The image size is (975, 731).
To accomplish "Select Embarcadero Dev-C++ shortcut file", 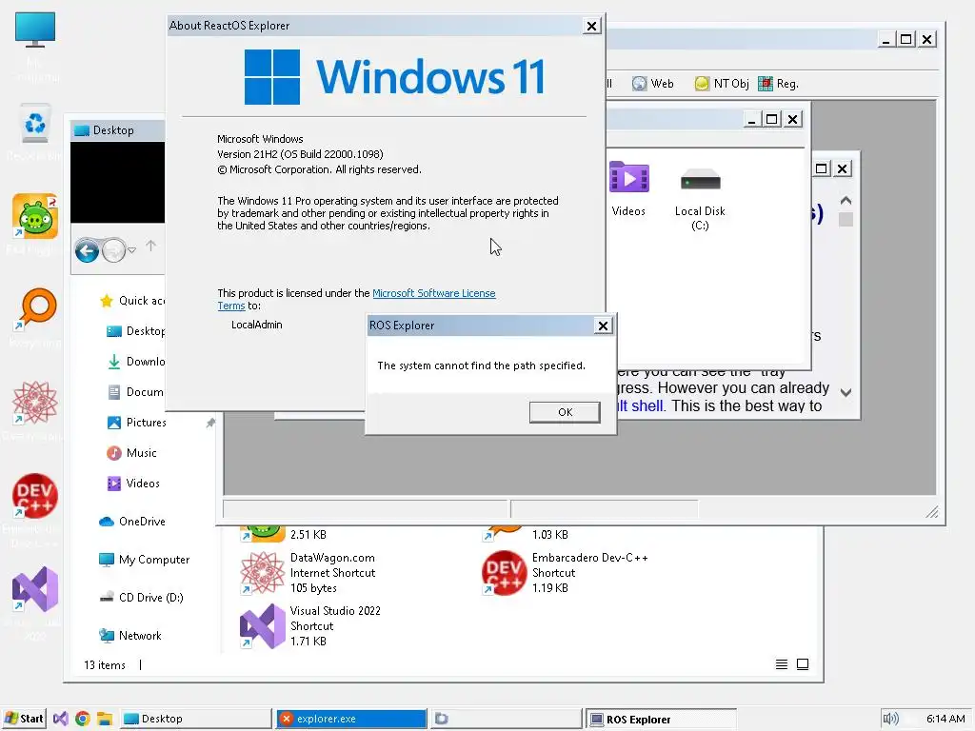I will pos(565,573).
